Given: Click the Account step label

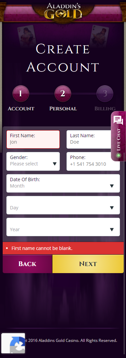Looking at the screenshot, I should tap(21, 109).
